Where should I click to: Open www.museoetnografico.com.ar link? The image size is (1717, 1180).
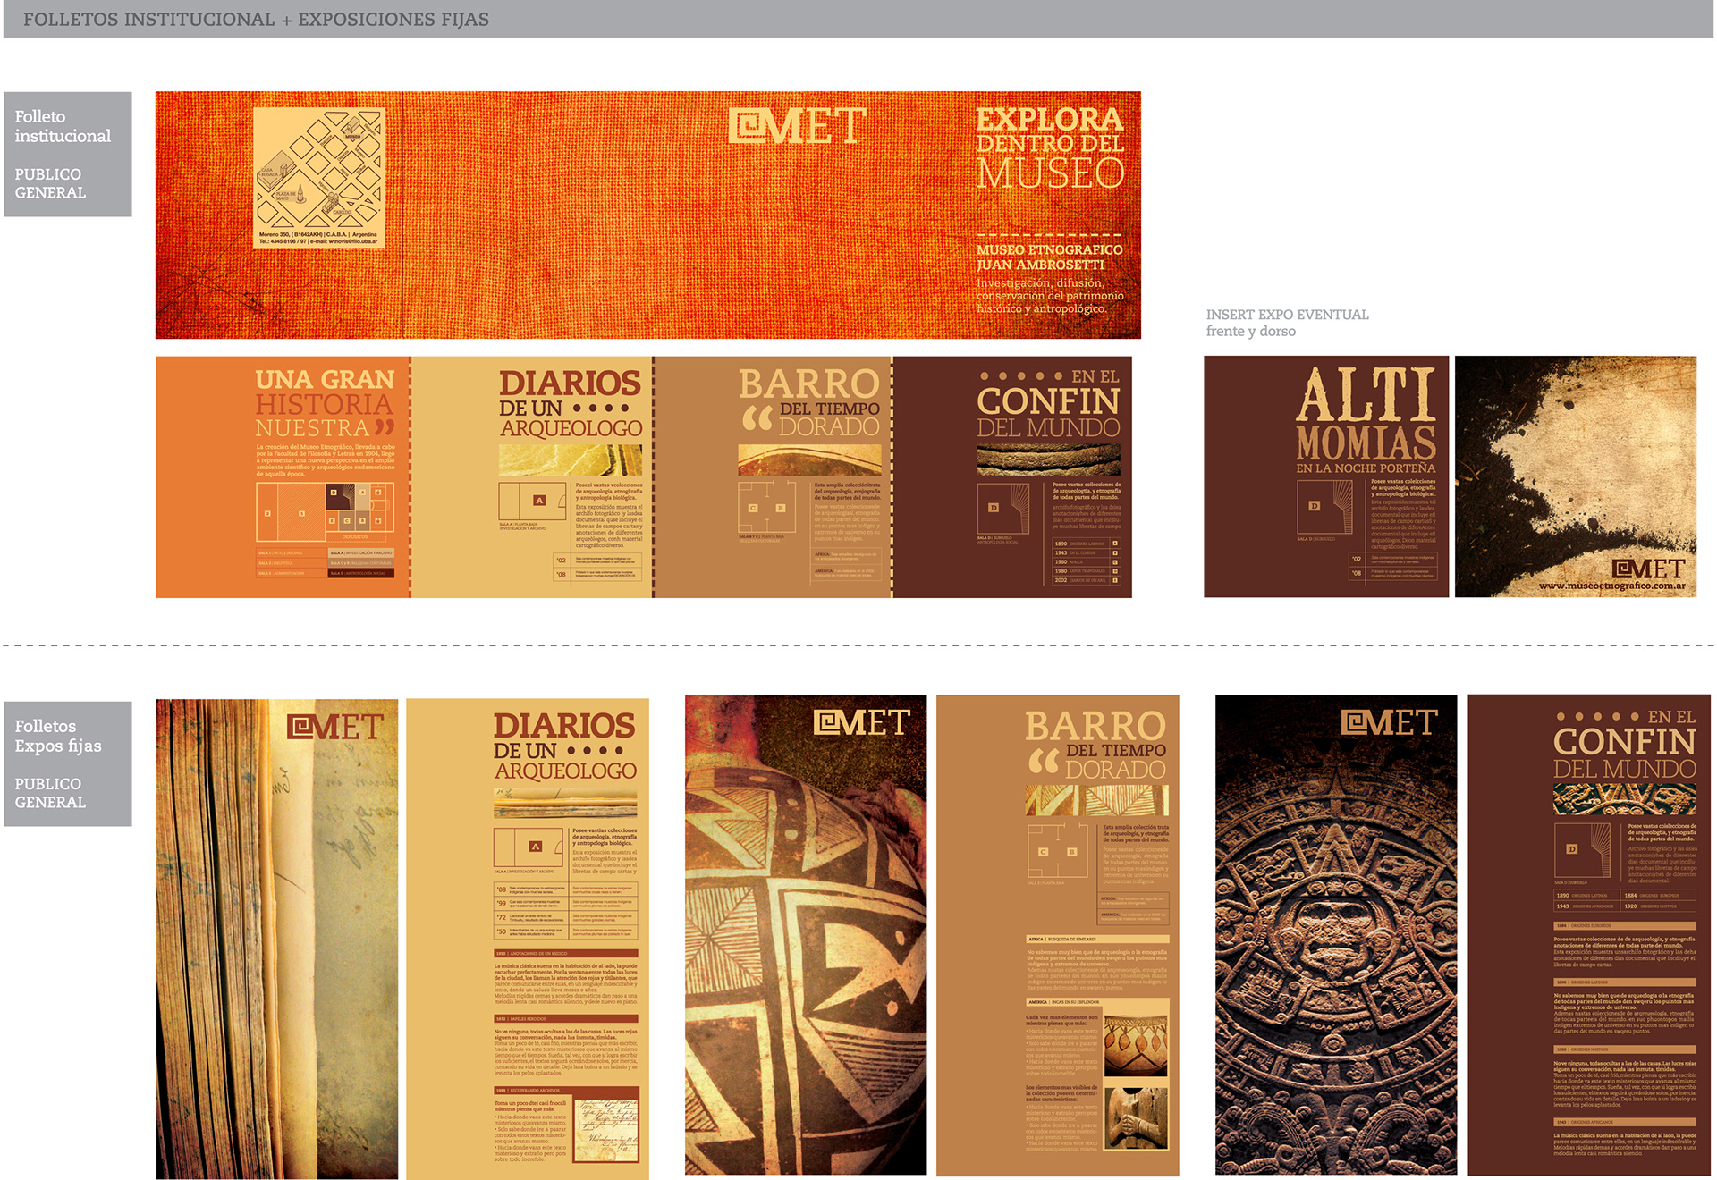coord(1611,586)
